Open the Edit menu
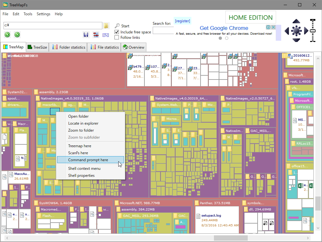Screen dimensions: 322x242 pyautogui.click(x=16, y=14)
